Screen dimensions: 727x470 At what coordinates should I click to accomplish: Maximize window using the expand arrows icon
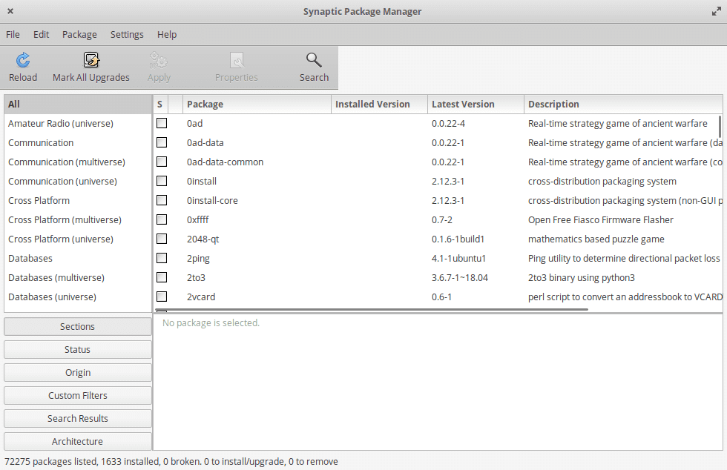[x=717, y=12]
